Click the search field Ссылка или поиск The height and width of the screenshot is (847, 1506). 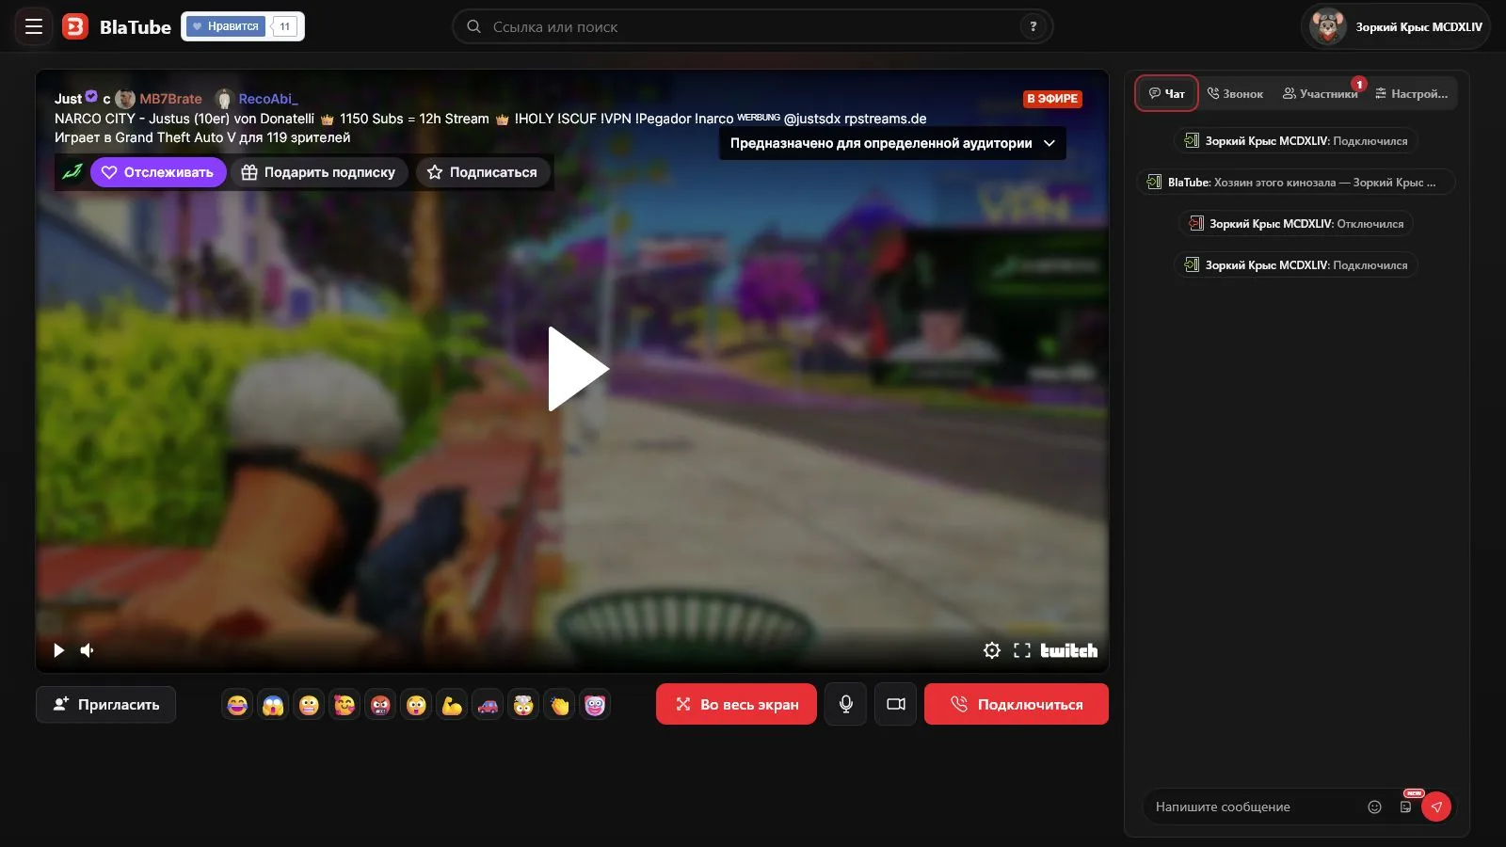(x=752, y=26)
